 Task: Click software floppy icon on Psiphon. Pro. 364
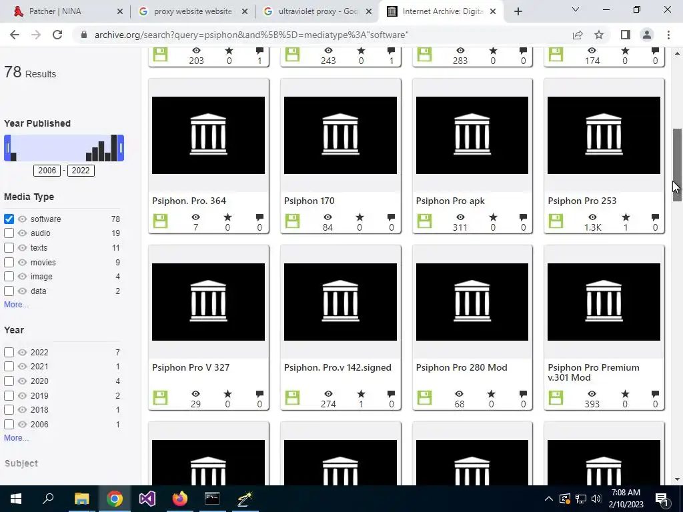pos(160,221)
